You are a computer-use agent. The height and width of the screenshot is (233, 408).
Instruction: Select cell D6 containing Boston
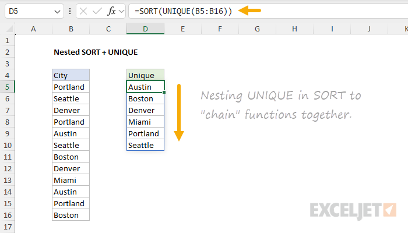pos(146,99)
